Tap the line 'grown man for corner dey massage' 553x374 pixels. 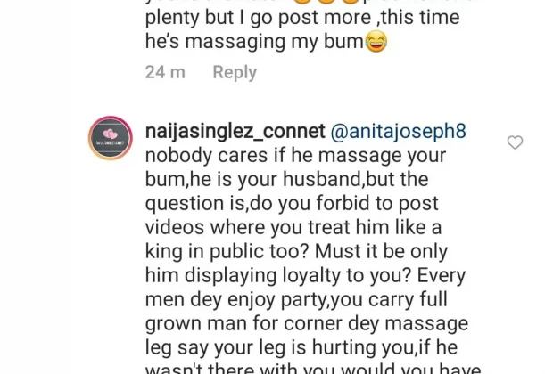[x=307, y=323]
